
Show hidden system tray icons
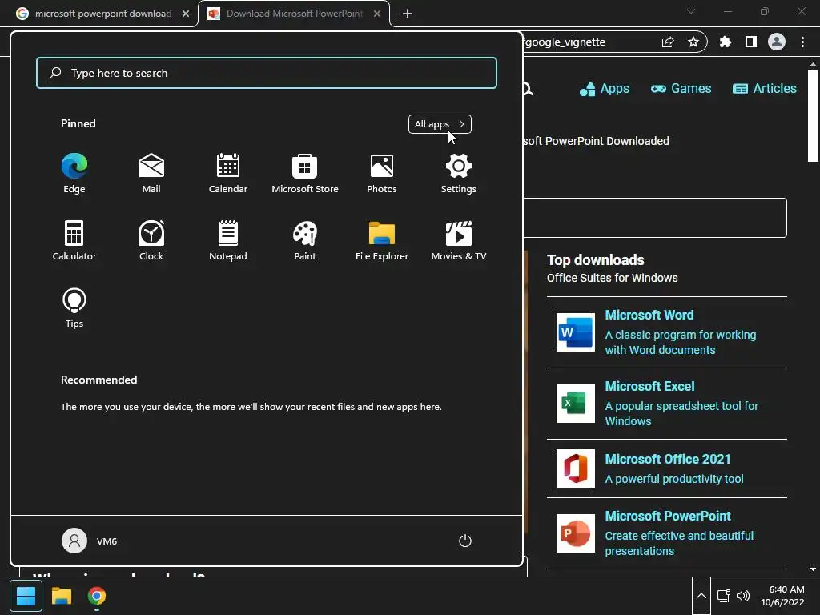click(701, 596)
